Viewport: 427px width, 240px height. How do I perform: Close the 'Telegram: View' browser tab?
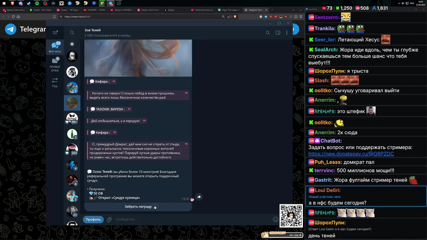click(266, 10)
